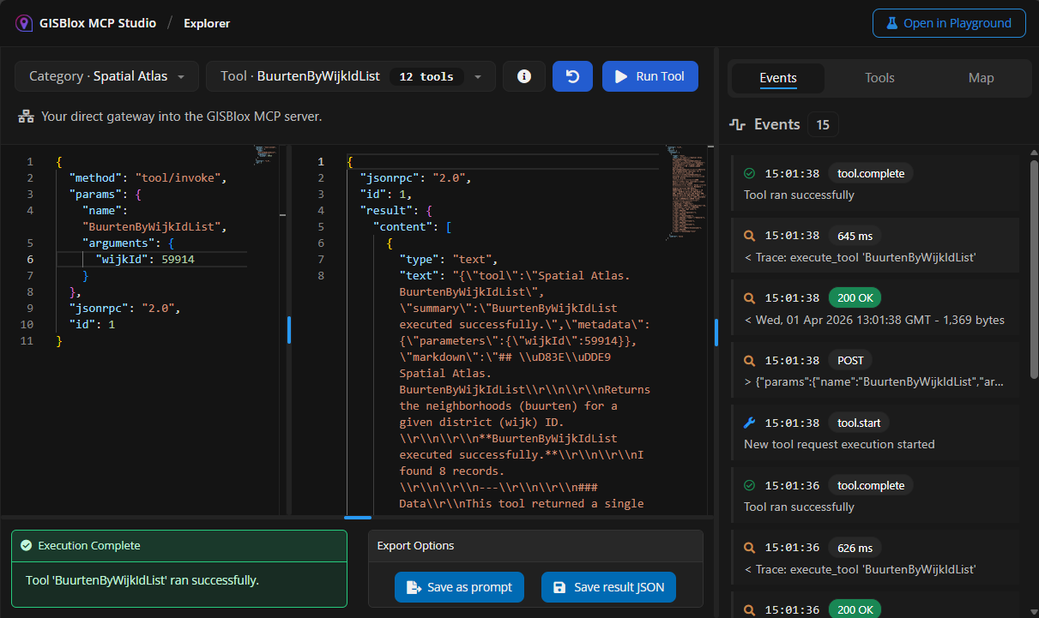Click the "method": "tool/invoke" line in request
The height and width of the screenshot is (618, 1039).
click(x=149, y=177)
